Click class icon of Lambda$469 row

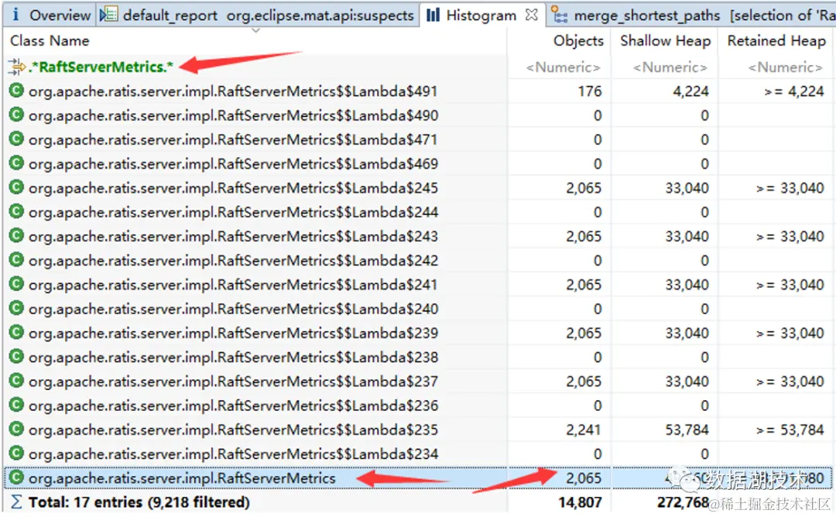[16, 163]
